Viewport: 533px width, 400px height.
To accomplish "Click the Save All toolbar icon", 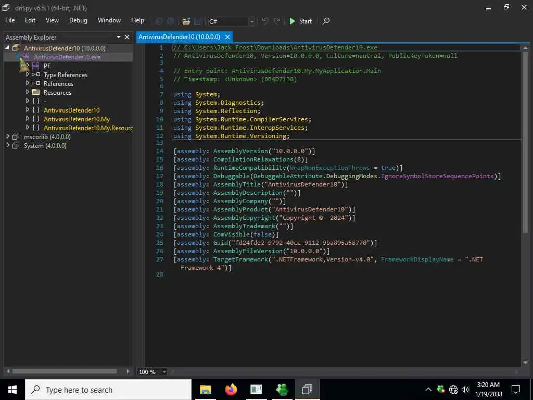I will click(197, 21).
